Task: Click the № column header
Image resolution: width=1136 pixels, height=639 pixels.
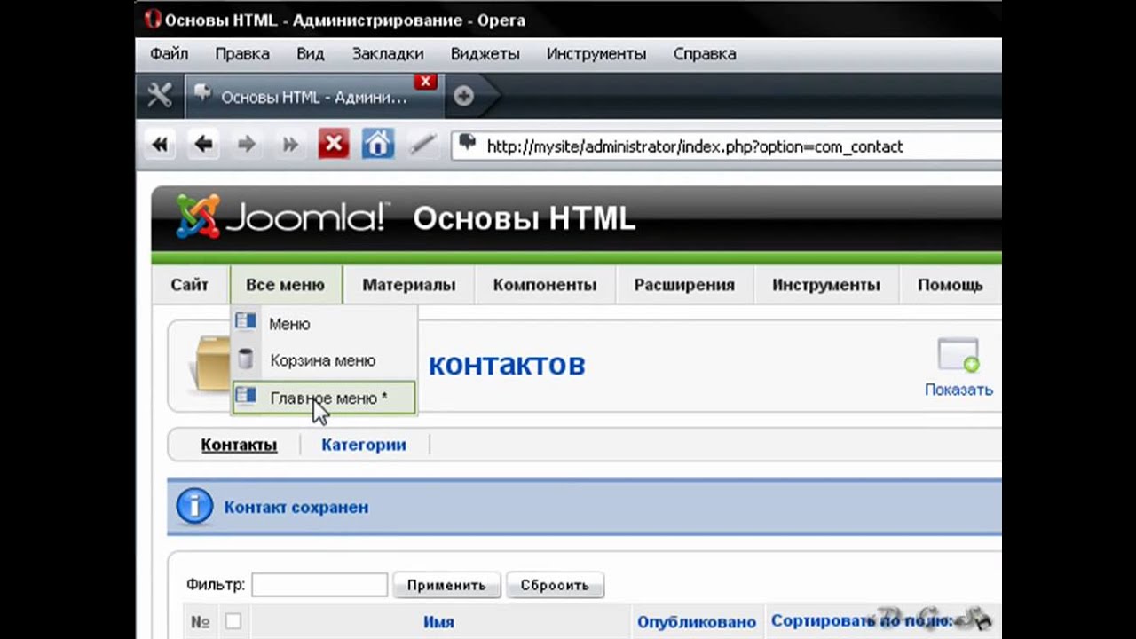Action: pos(201,623)
